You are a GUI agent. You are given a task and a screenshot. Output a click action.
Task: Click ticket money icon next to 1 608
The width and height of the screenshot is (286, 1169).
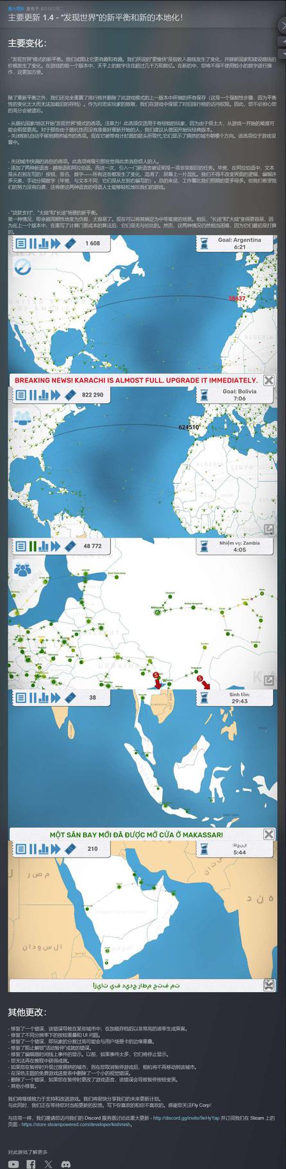pyautogui.click(x=71, y=243)
